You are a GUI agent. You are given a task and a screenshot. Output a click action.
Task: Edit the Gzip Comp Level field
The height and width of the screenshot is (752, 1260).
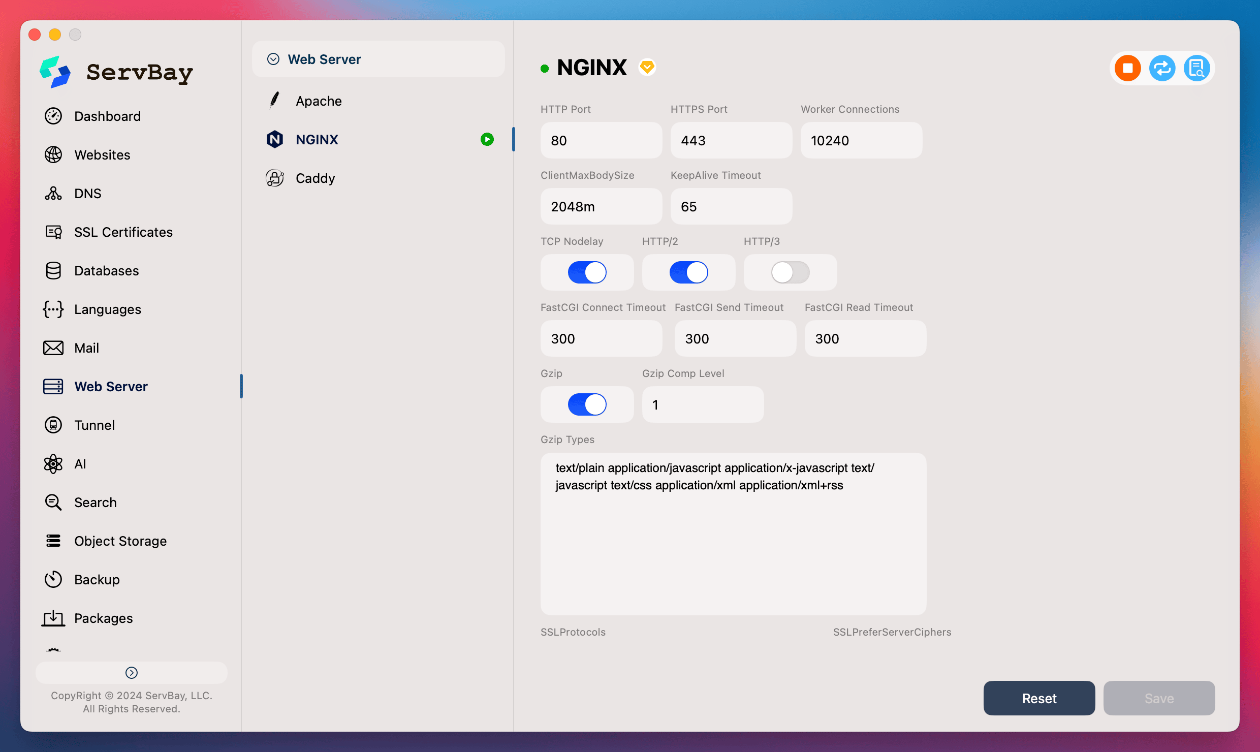(x=703, y=404)
